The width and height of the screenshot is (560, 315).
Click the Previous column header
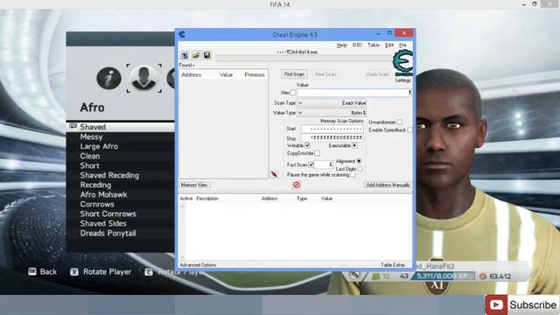click(255, 74)
